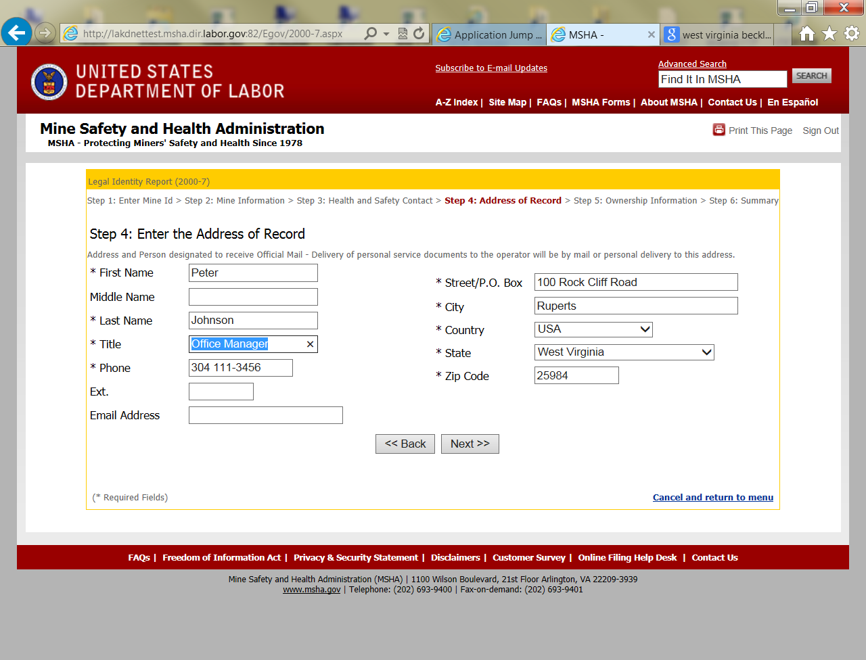The height and width of the screenshot is (660, 866).
Task: Open the www.msha.gov footer link
Action: [x=312, y=590]
